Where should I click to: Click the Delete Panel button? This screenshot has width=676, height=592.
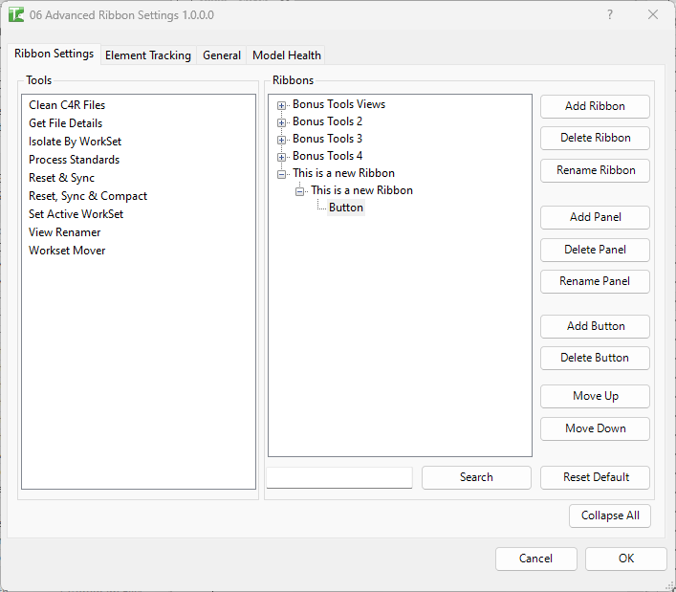pos(595,250)
